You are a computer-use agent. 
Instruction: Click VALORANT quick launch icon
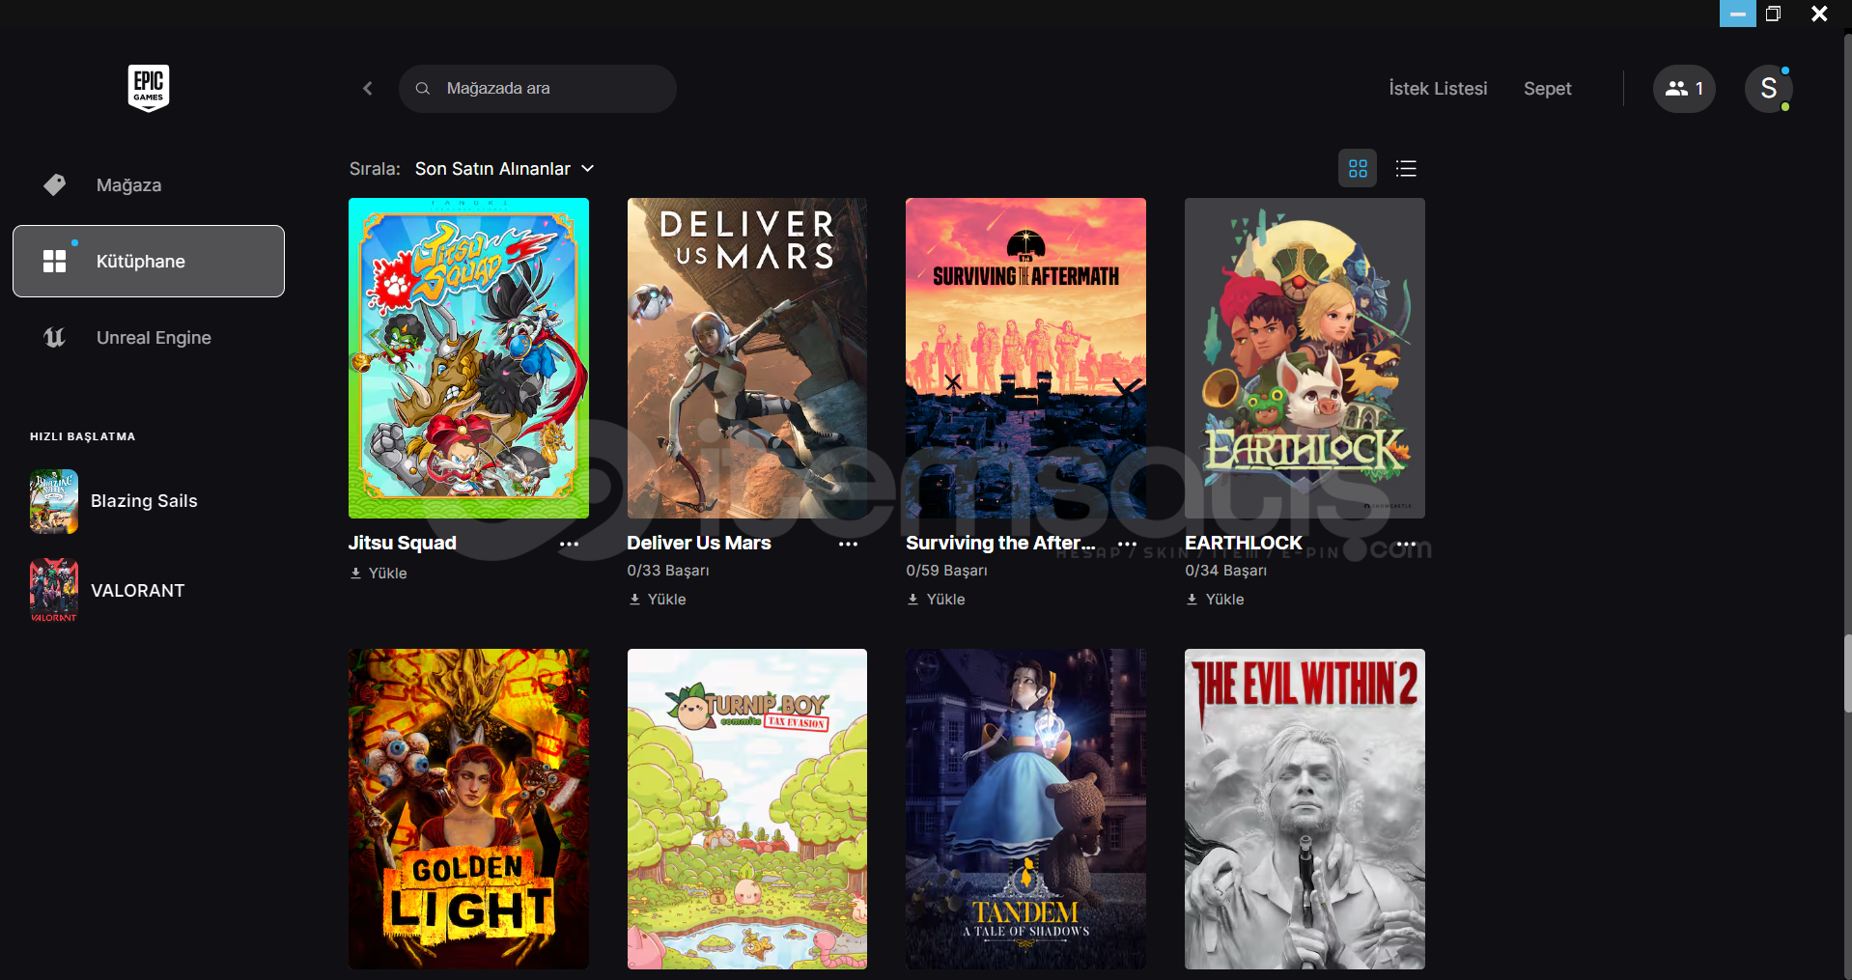point(54,591)
